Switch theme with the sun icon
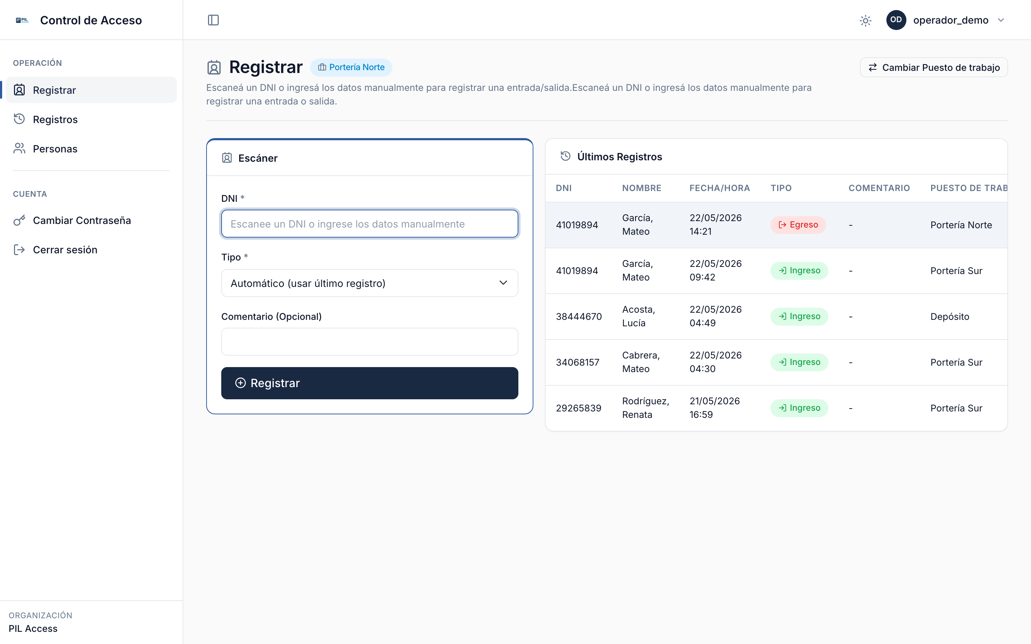The width and height of the screenshot is (1031, 644). click(x=865, y=20)
